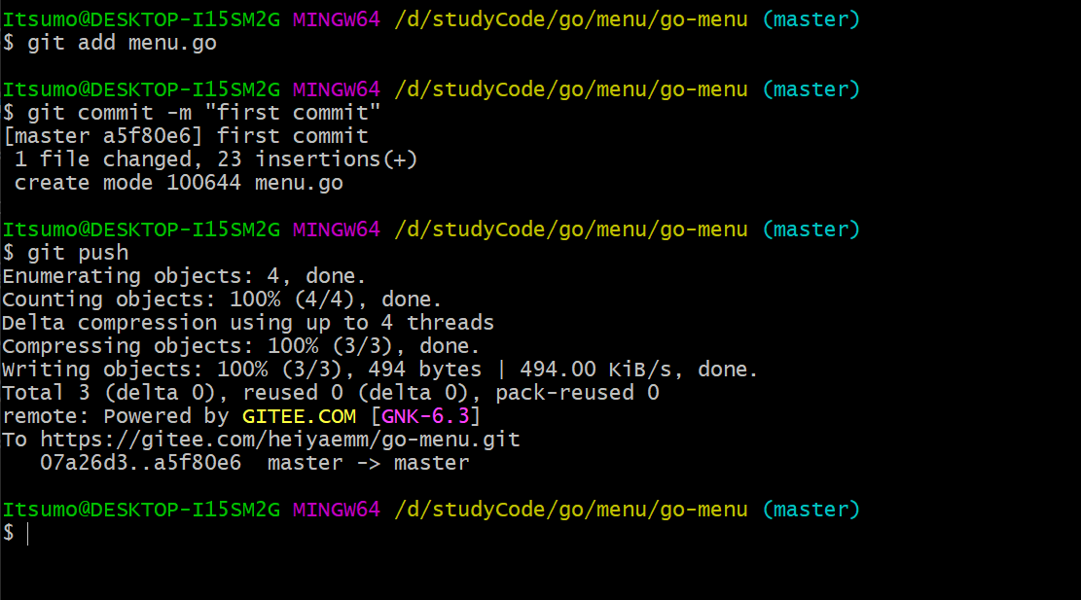Click the magenta GNK-6.3 version label
The width and height of the screenshot is (1081, 600).
(426, 416)
